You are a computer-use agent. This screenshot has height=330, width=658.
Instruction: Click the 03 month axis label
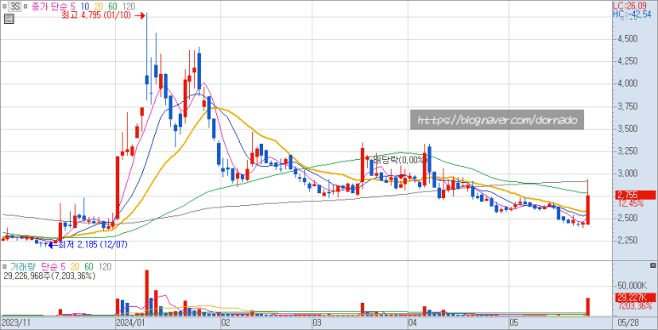(x=317, y=323)
